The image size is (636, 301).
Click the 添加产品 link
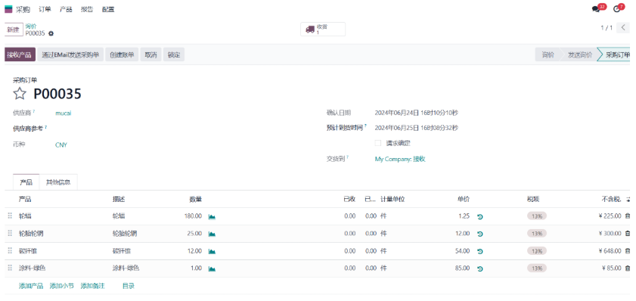31,286
